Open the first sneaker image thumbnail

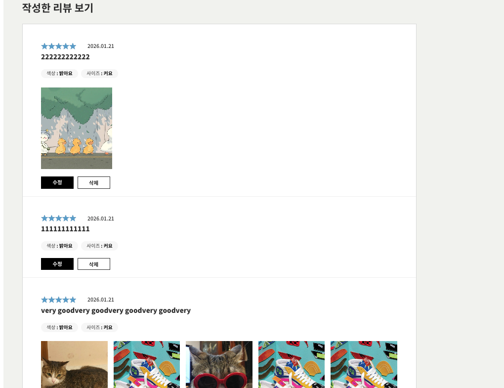coord(147,365)
